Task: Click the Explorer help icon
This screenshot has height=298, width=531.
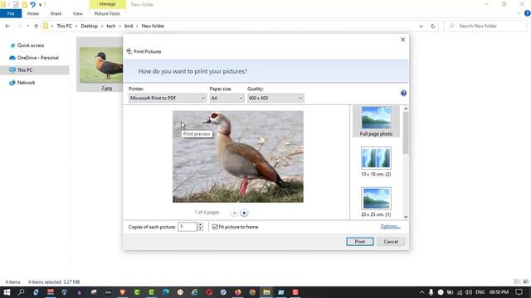Action: click(x=527, y=13)
